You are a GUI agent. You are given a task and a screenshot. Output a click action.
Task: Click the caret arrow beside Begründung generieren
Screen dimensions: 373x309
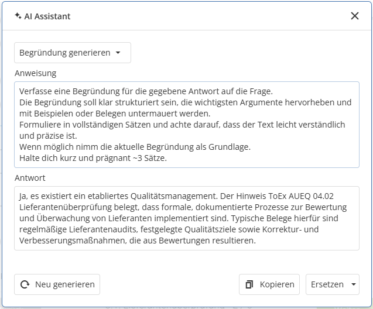pos(118,53)
